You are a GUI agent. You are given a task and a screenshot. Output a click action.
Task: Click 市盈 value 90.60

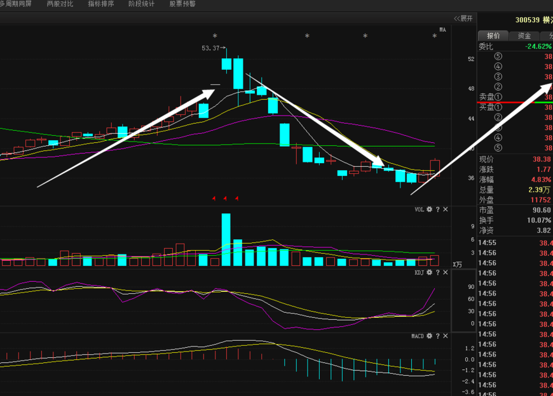[542, 210]
